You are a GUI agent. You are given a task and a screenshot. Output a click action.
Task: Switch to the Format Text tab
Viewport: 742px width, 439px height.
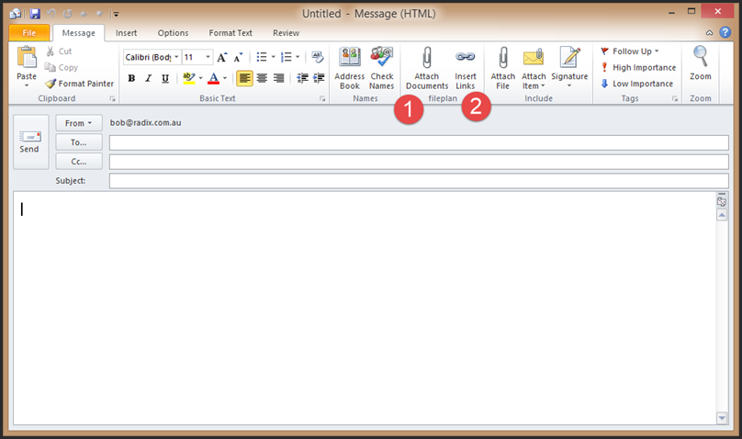230,33
